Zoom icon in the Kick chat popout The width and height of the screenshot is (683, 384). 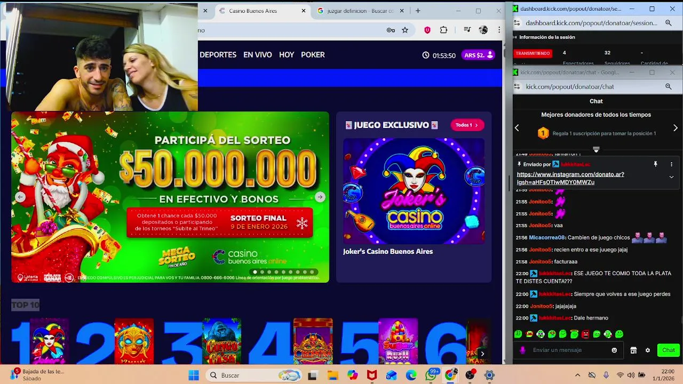(669, 86)
